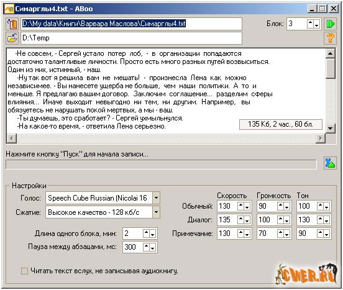
Task: Maximize the ABoo window
Action: 322,9
